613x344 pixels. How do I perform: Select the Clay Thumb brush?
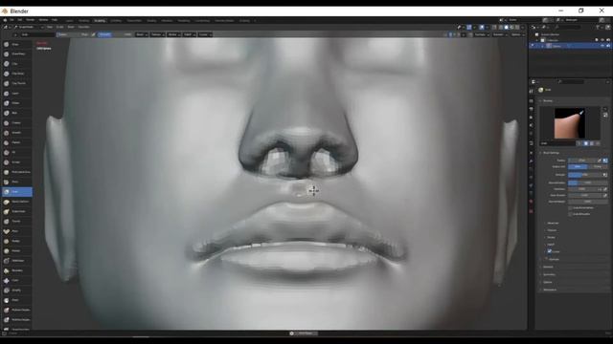click(x=16, y=83)
